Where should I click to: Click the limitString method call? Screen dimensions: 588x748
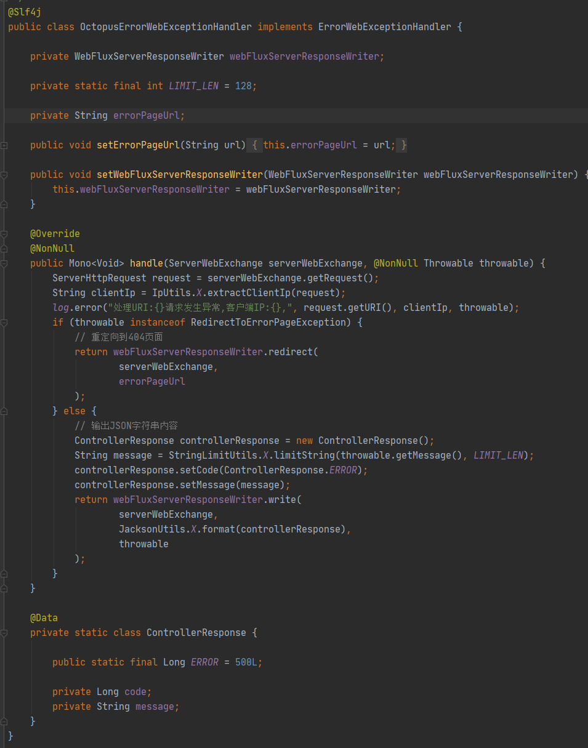tap(304, 456)
